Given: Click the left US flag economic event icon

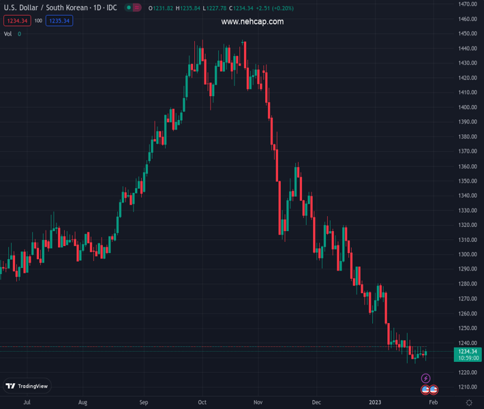Looking at the screenshot, I should pos(425,390).
